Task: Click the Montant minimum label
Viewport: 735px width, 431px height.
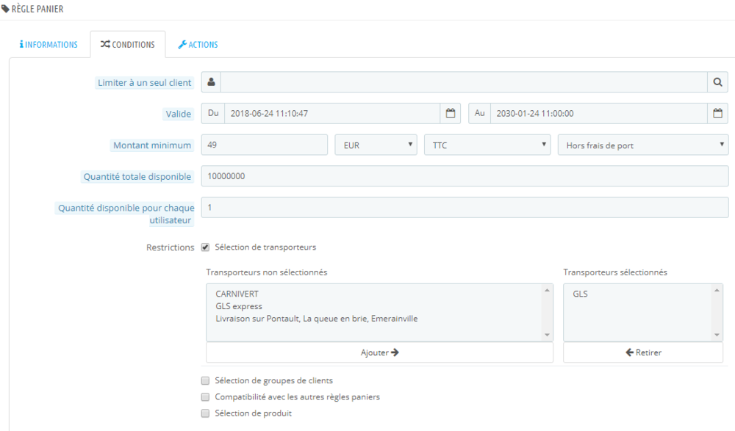Action: click(152, 145)
